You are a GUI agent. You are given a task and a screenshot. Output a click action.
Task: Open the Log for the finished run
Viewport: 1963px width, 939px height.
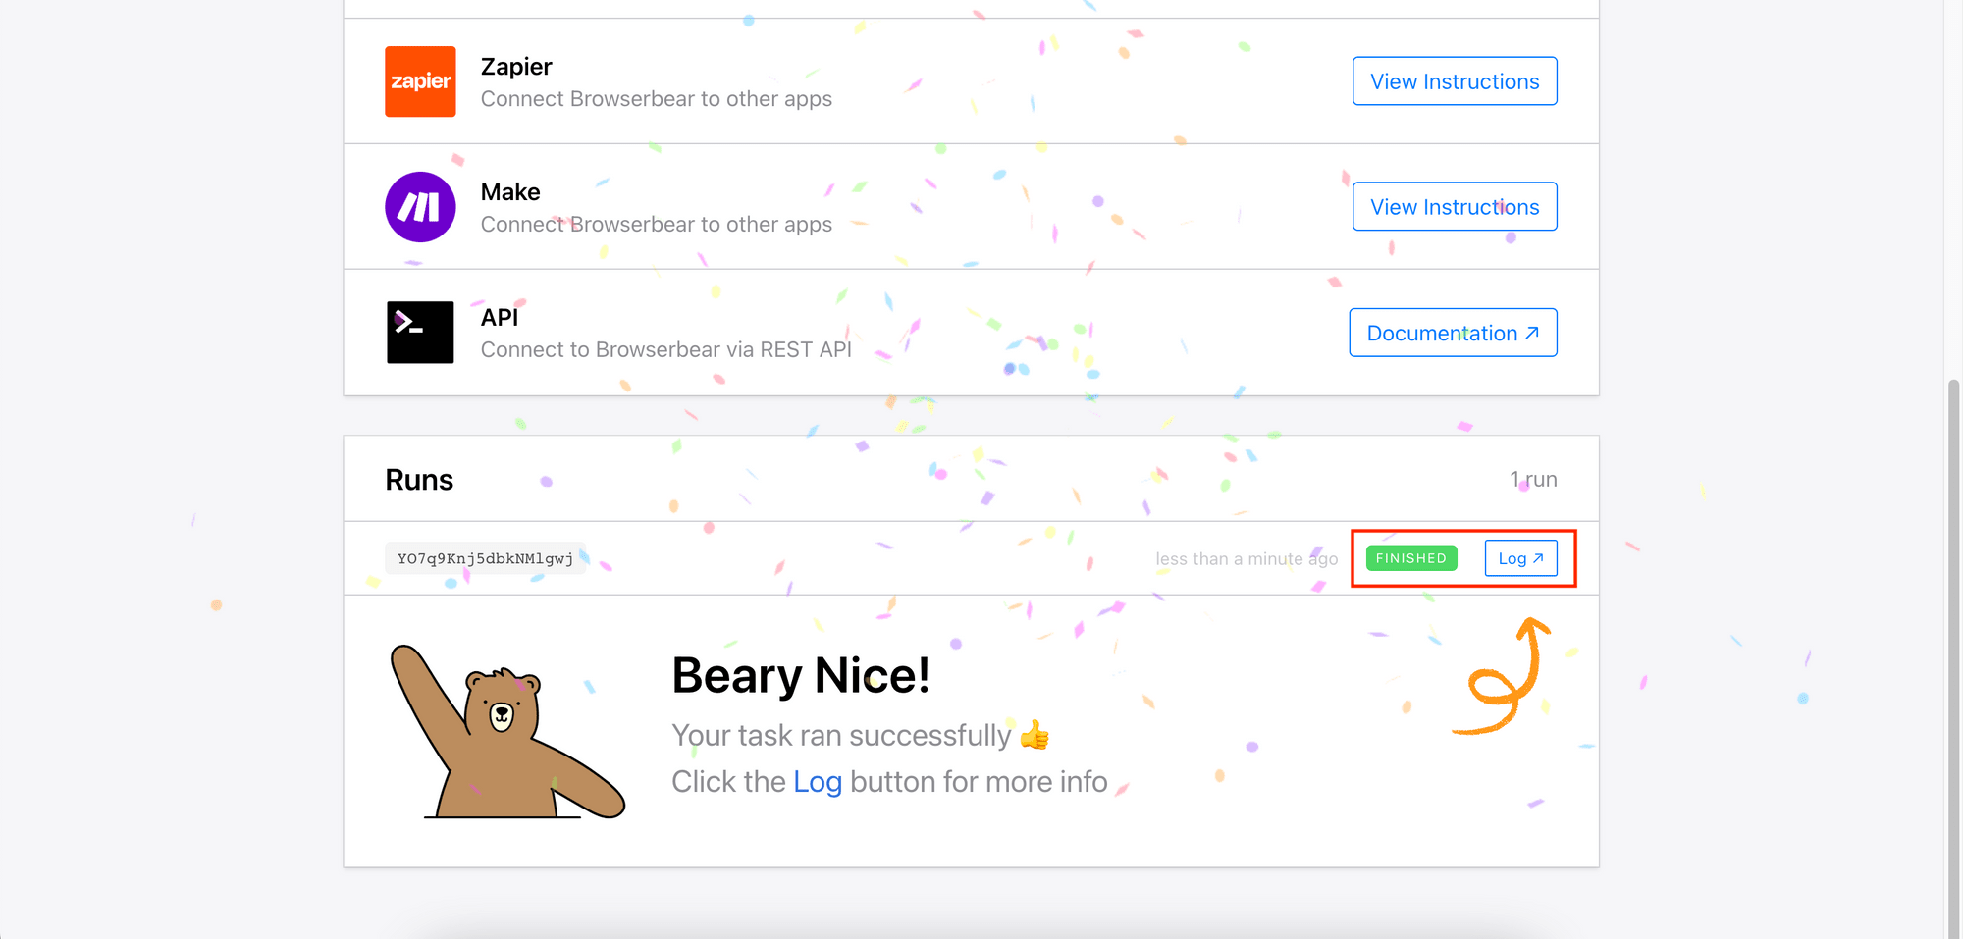click(x=1520, y=557)
